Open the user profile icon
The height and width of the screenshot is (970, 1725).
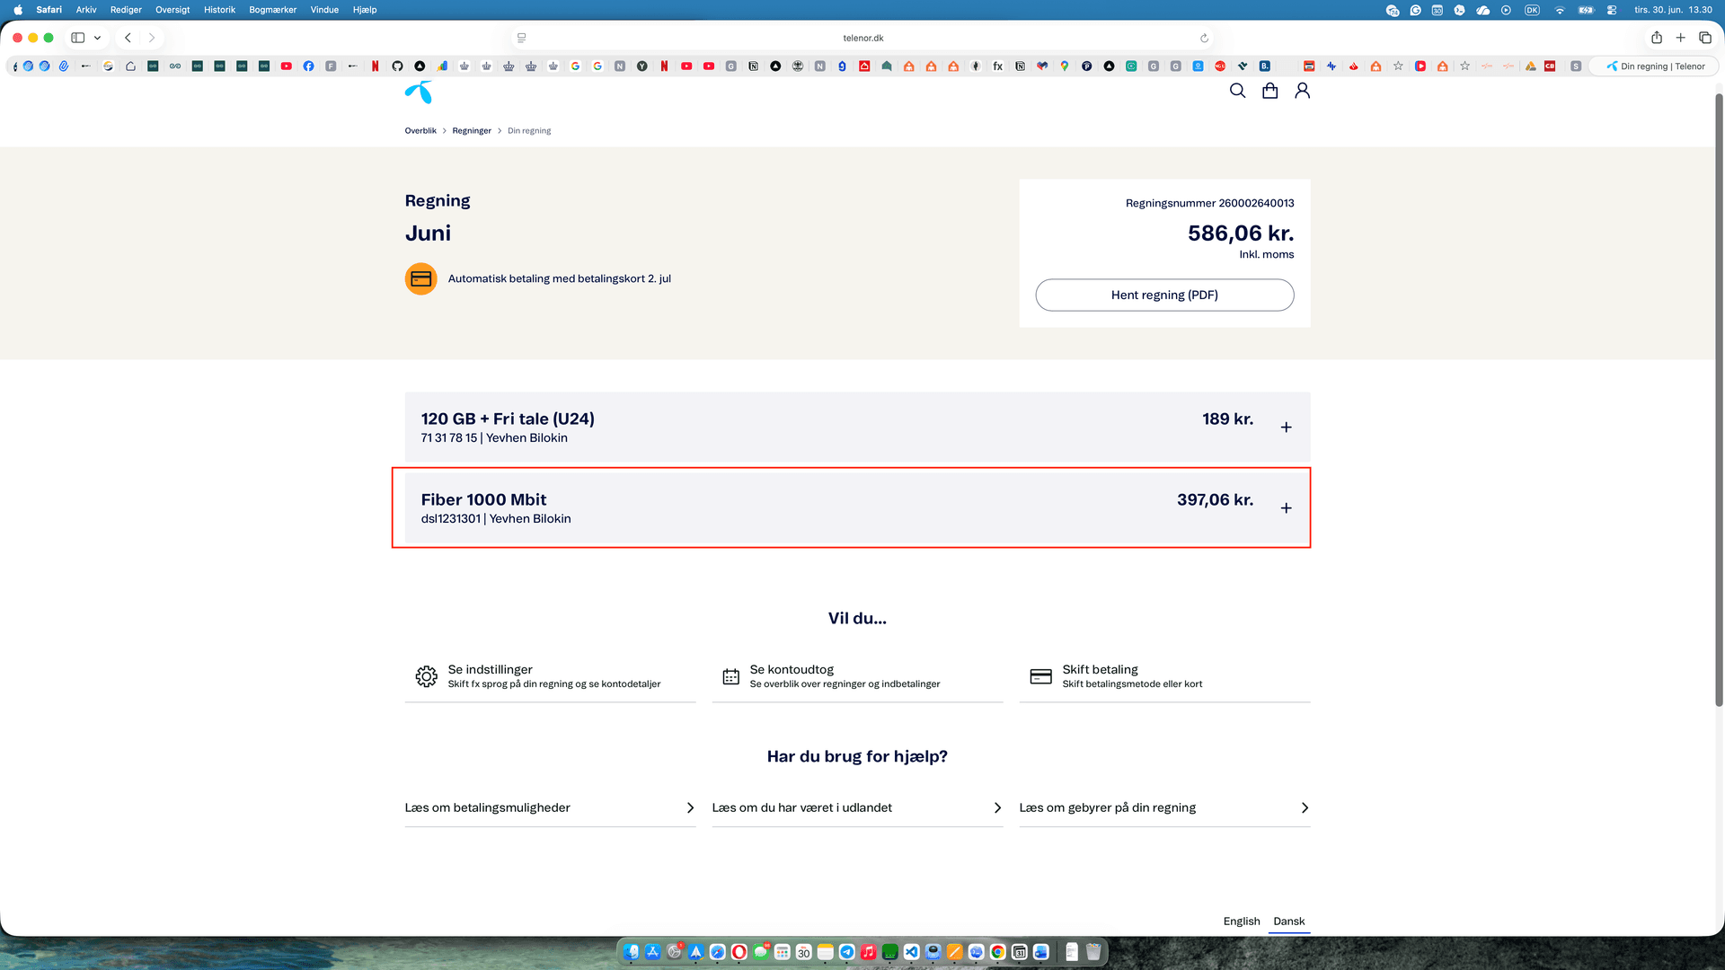(1302, 91)
